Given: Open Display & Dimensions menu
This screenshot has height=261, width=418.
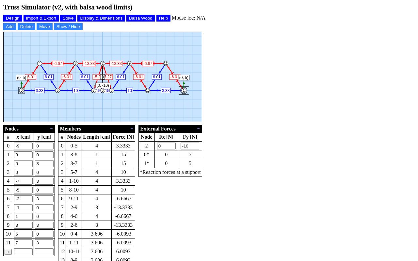Looking at the screenshot, I should coord(101,18).
